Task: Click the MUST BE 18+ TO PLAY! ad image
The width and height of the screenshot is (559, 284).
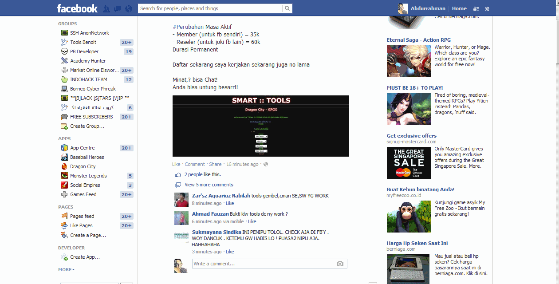Action: tap(409, 109)
